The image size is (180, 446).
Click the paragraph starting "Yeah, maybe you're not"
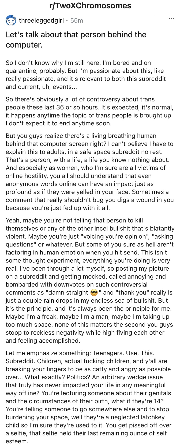point(89,280)
